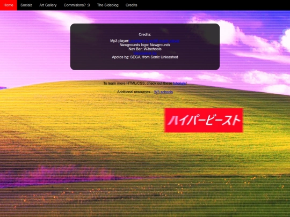The width and height of the screenshot is (290, 217).
Task: Visit the W3 schools resource link
Action: (163, 92)
